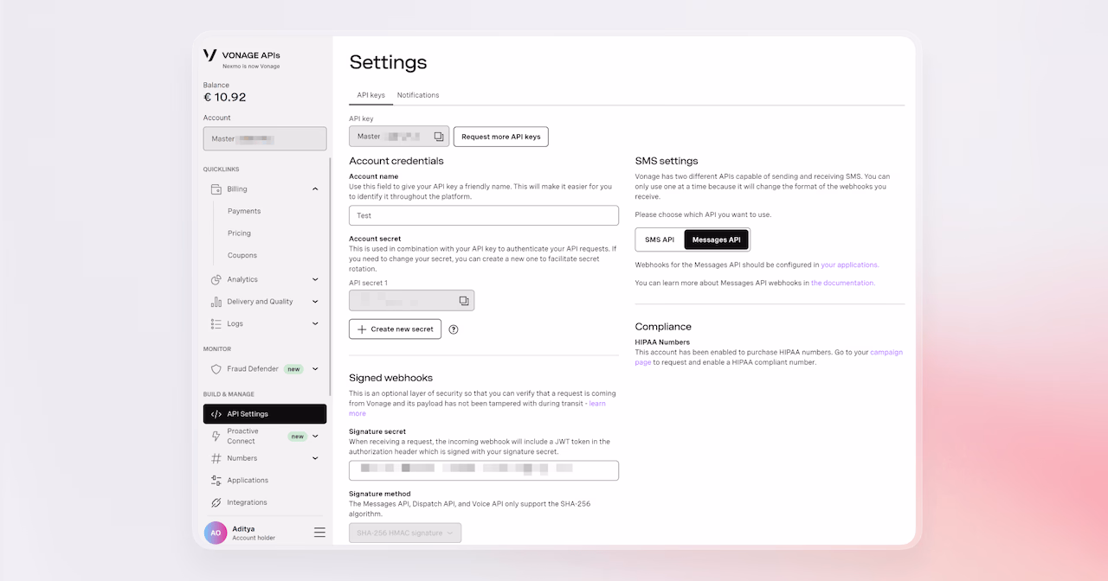Click the 'Account holder' text
1108x581 pixels.
(x=254, y=538)
